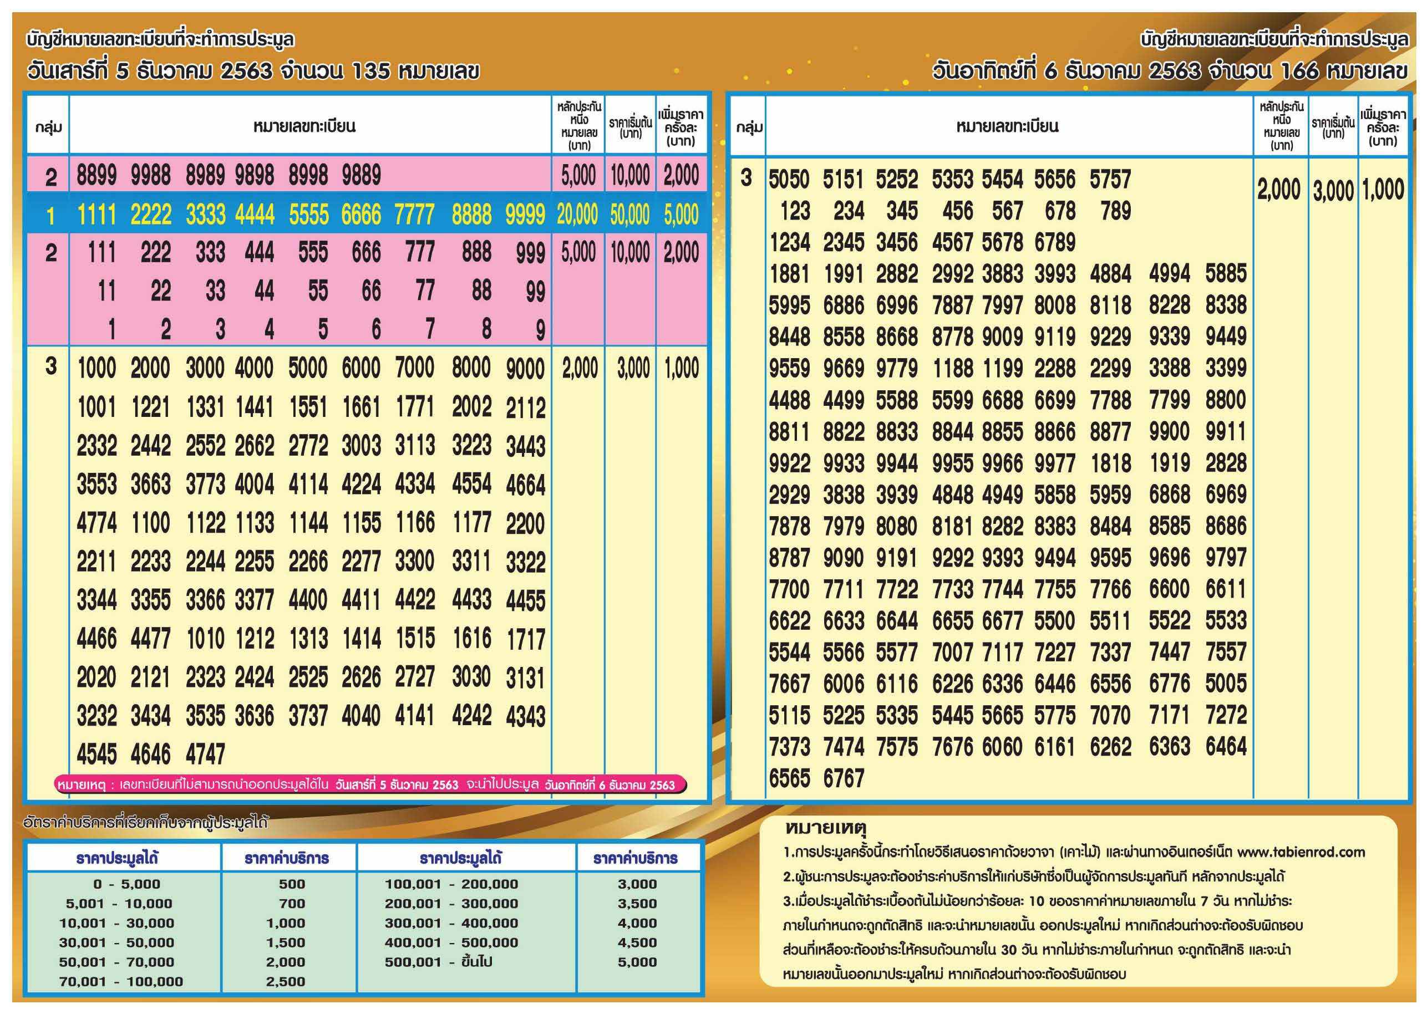Choose the '100,001 - 200,000' price range
1427x1009 pixels.
[451, 884]
